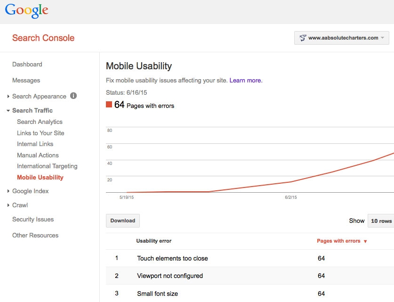This screenshot has height=302, width=394.
Task: Collapse the Search Traffic section
Action: [8, 111]
